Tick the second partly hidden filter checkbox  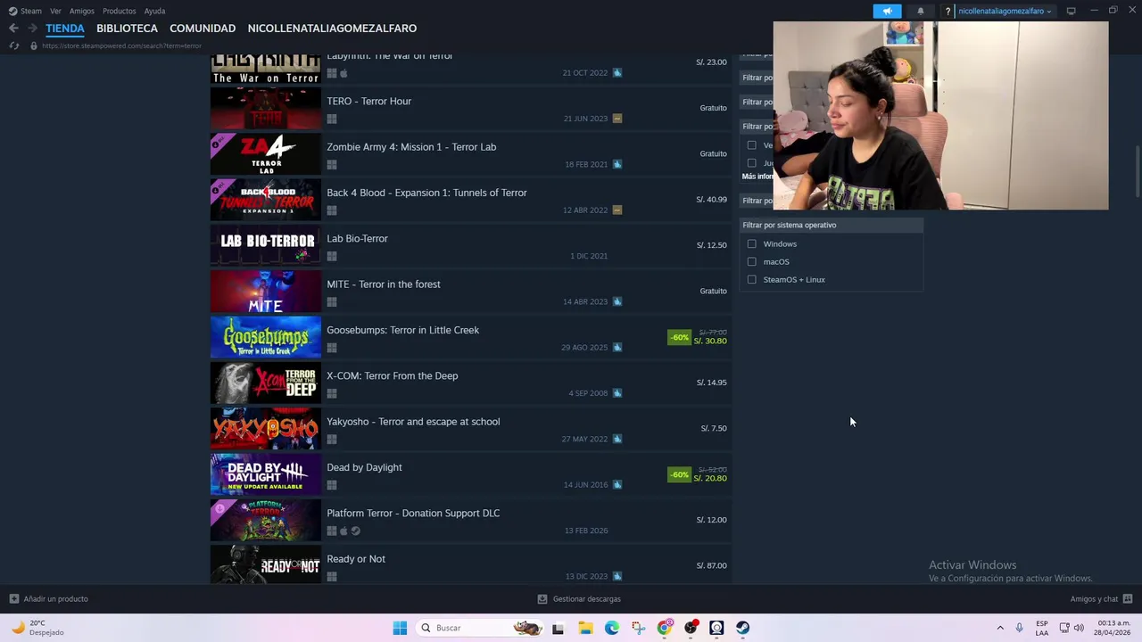click(x=752, y=163)
